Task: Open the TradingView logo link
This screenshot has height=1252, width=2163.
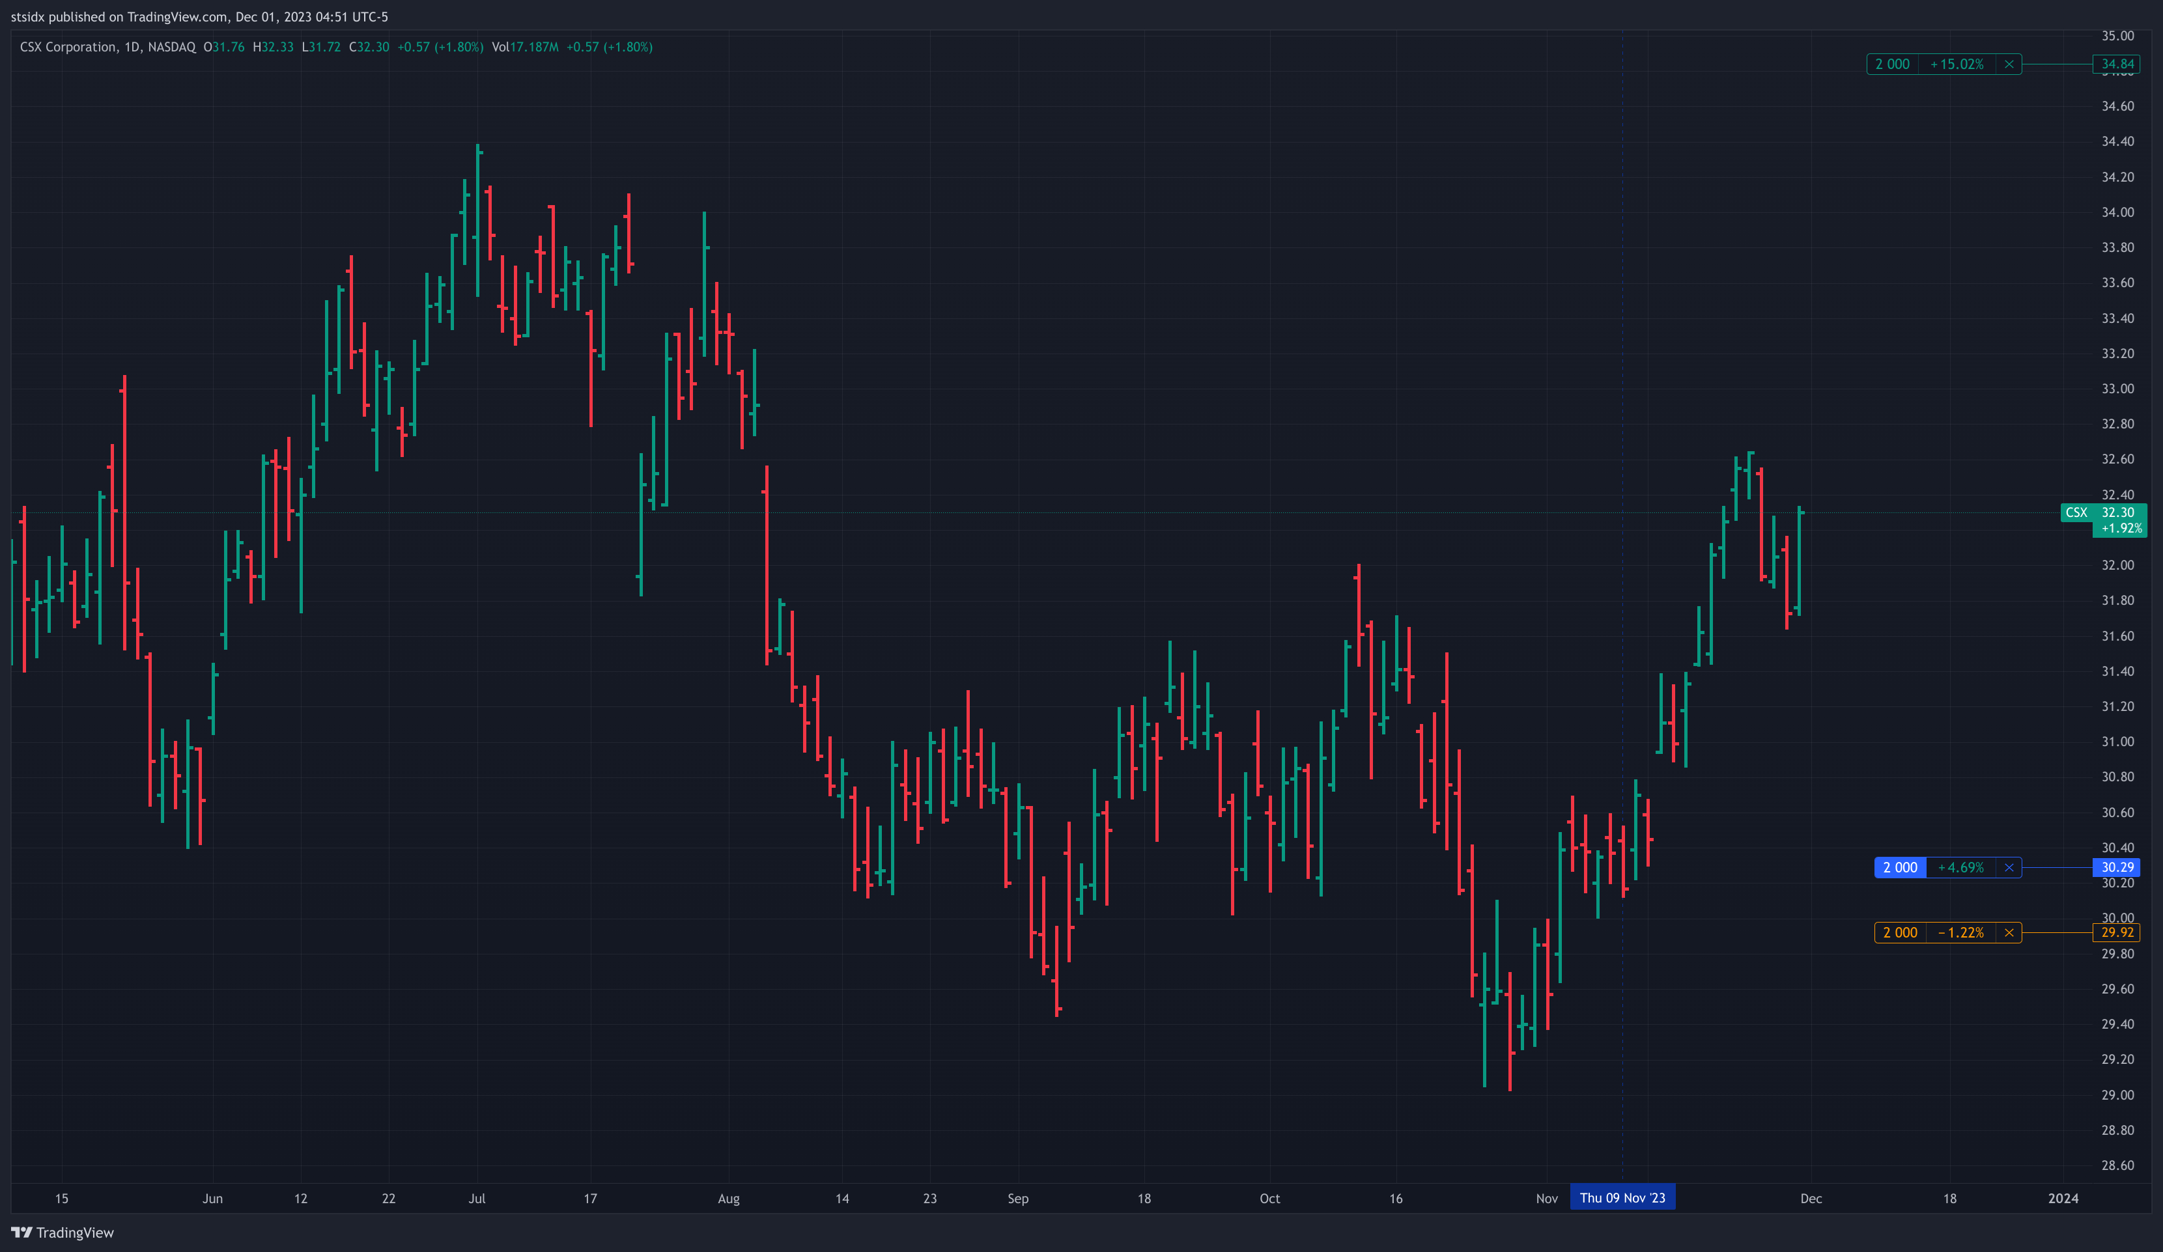Action: point(62,1233)
